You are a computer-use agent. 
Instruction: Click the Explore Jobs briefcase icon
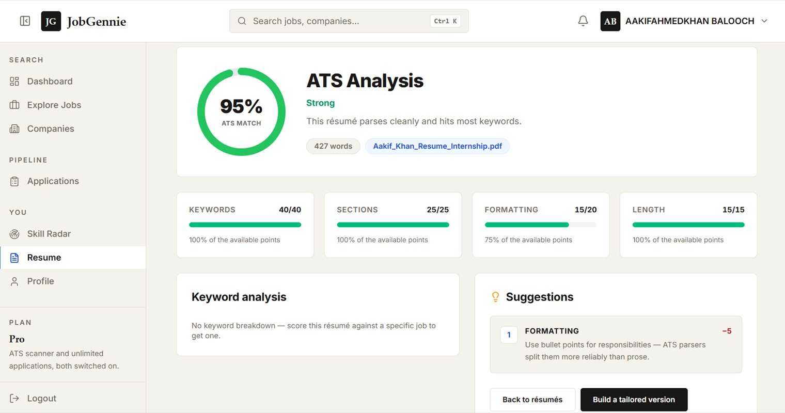14,105
